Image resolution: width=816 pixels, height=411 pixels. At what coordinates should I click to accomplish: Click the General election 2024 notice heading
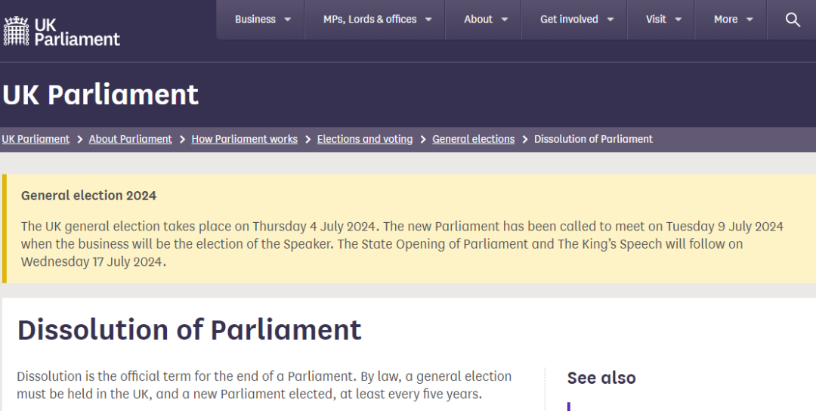coord(88,196)
